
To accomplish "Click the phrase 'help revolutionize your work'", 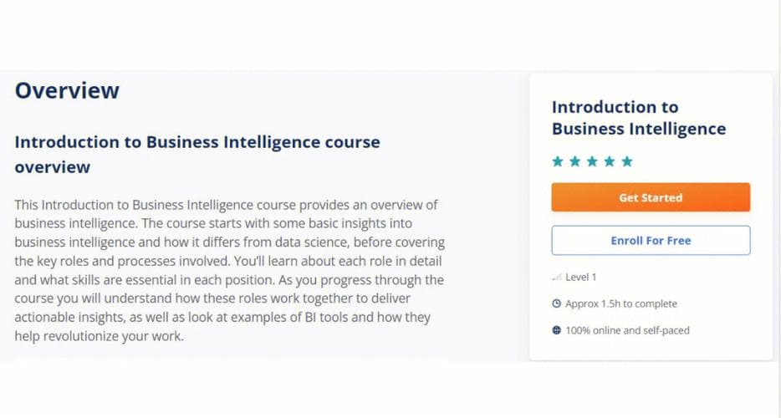I will point(98,336).
